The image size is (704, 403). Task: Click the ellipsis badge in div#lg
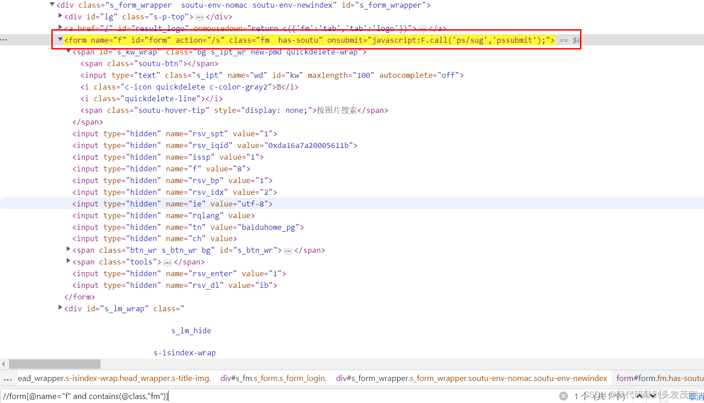[199, 17]
